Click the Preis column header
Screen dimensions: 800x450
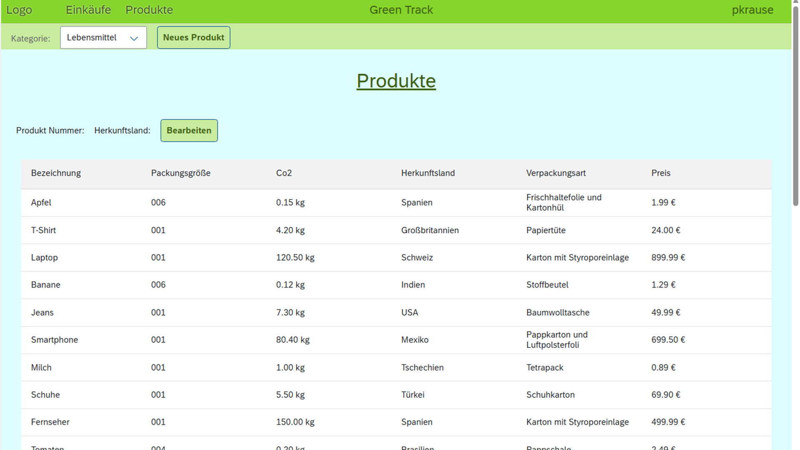[x=660, y=173]
